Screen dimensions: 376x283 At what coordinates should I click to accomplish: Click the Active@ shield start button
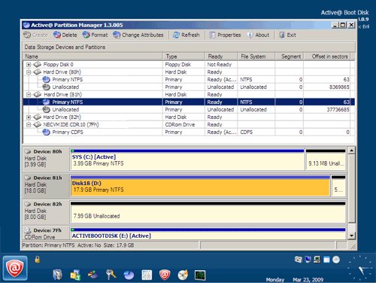point(15,268)
